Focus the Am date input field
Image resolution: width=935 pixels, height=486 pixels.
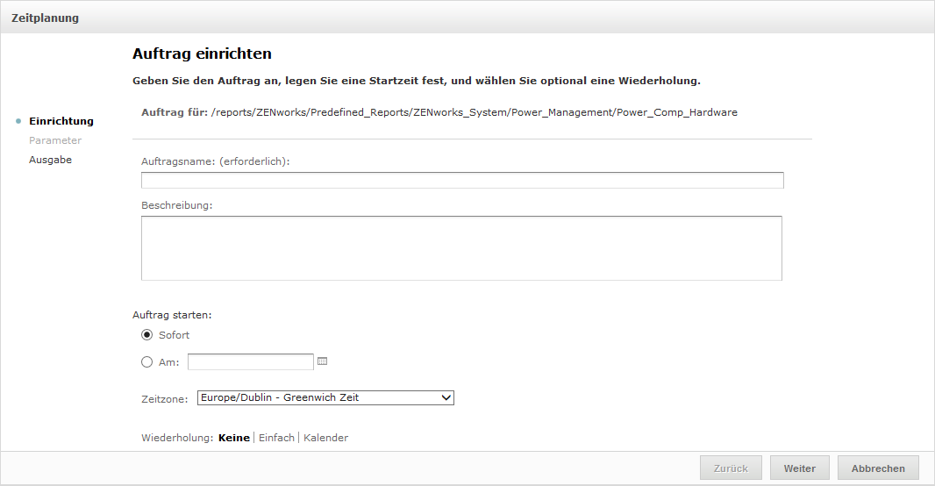pyautogui.click(x=251, y=362)
